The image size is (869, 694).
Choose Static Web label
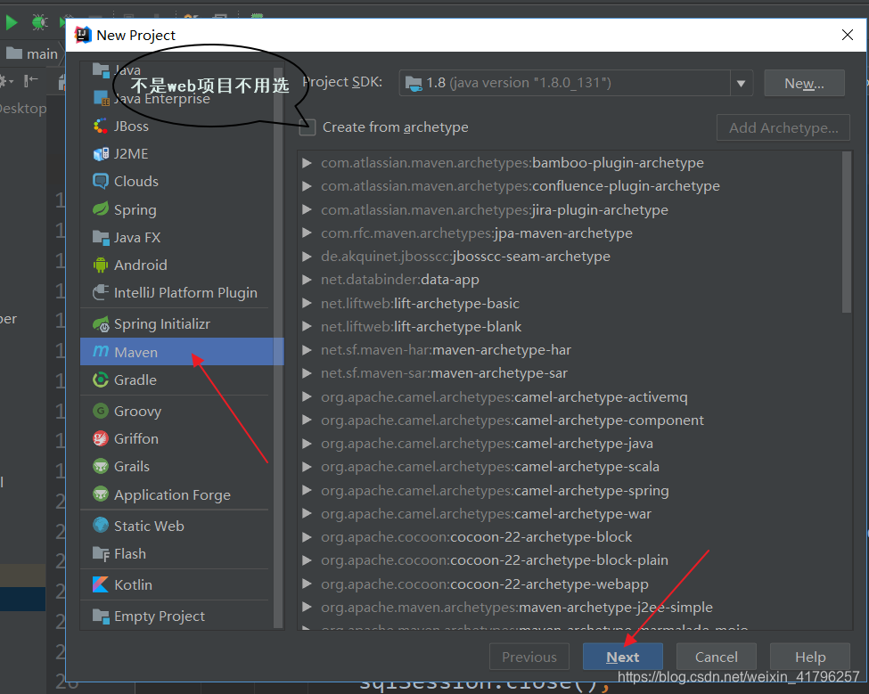coord(149,526)
